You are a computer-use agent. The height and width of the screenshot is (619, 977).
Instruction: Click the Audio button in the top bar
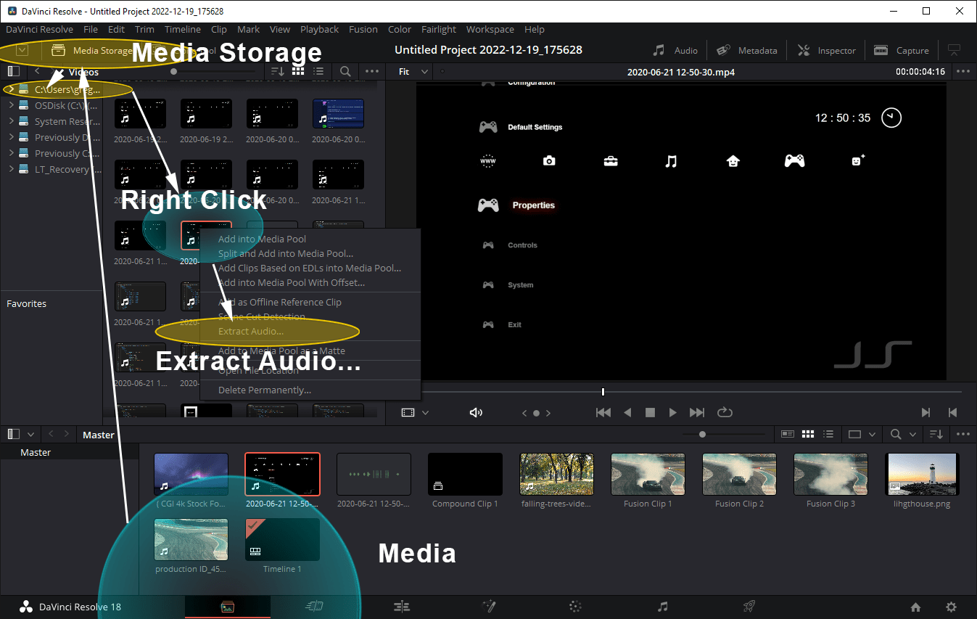(x=675, y=49)
